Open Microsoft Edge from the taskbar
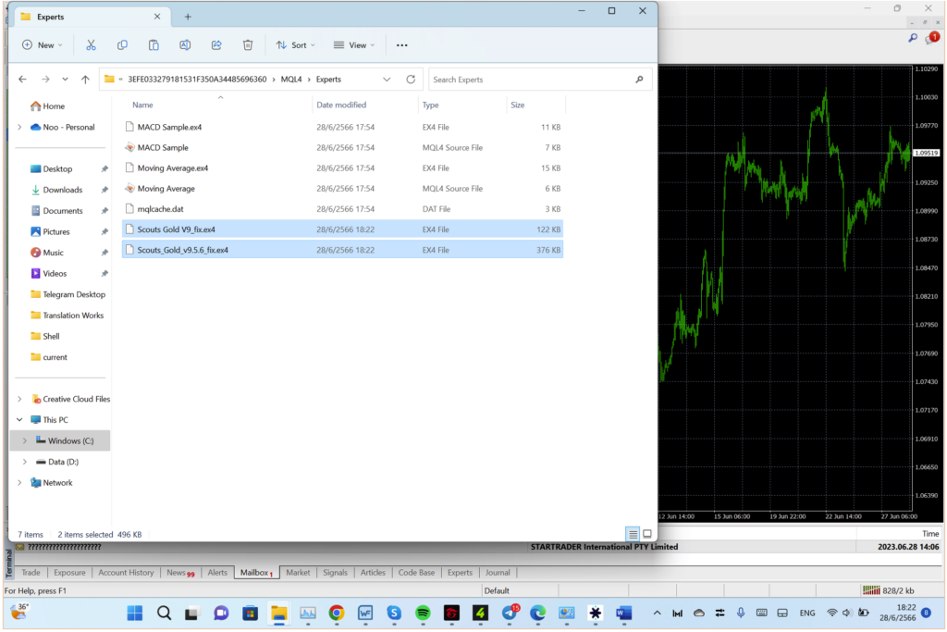Image resolution: width=947 pixels, height=632 pixels. point(537,613)
